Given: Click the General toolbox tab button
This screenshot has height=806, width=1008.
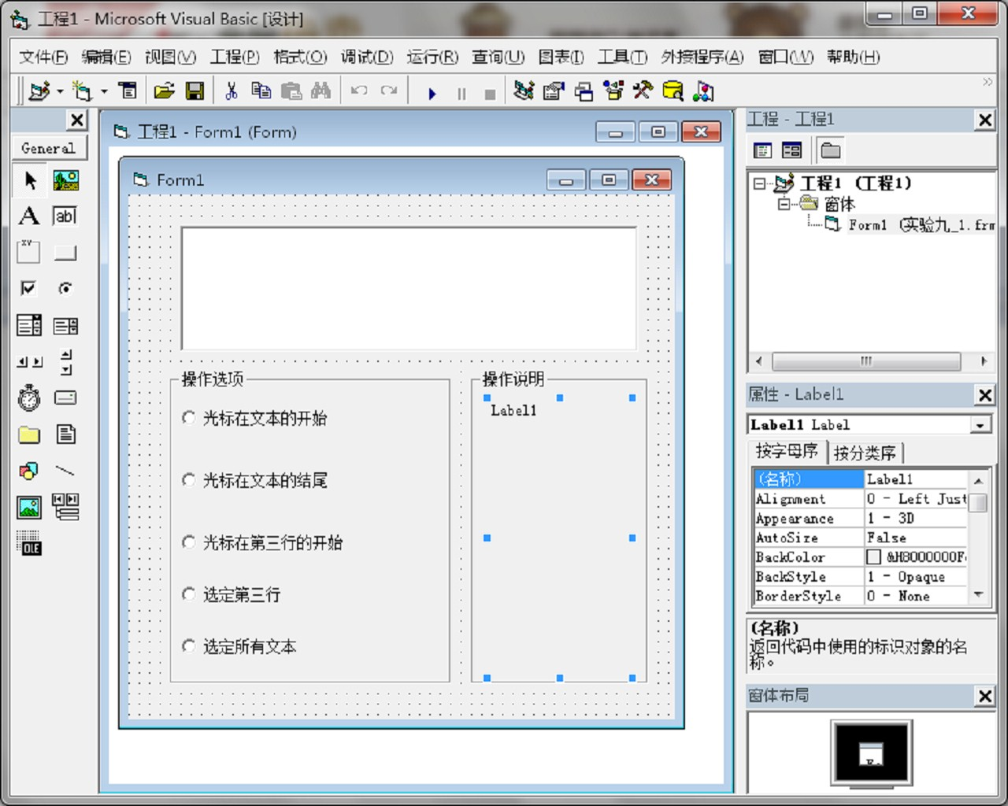Looking at the screenshot, I should point(49,148).
